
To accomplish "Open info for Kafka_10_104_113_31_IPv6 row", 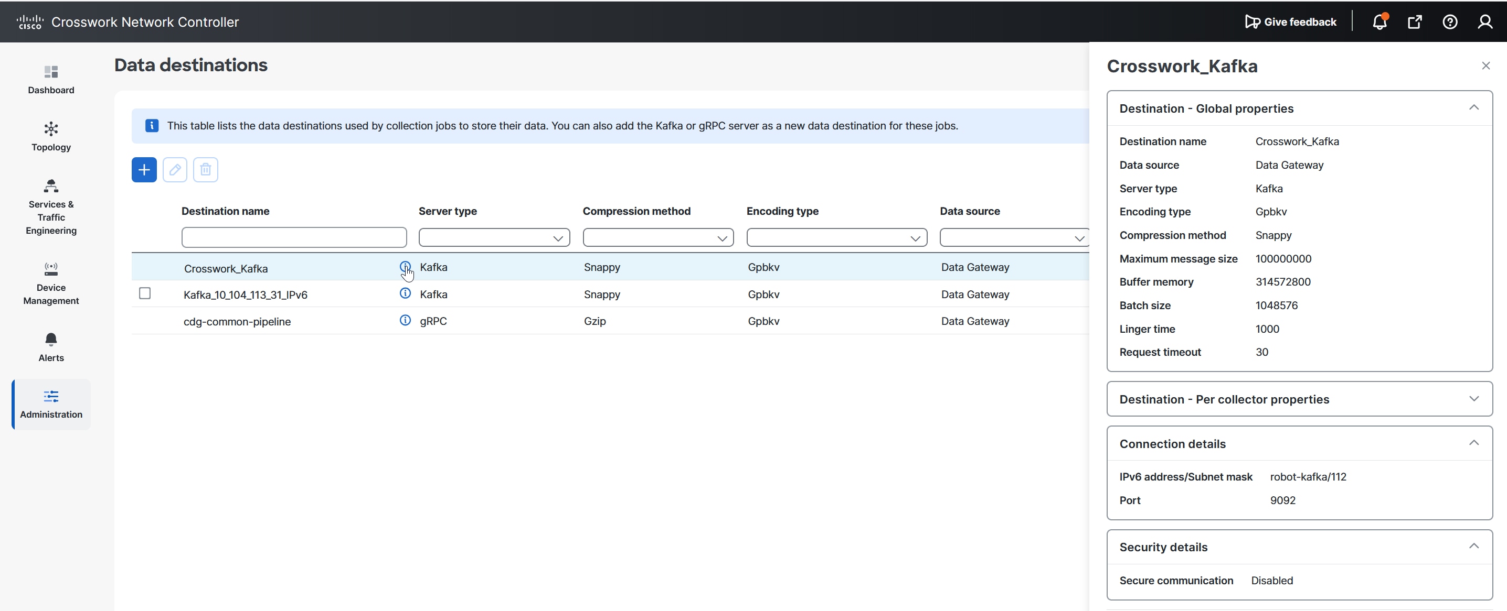I will [405, 293].
